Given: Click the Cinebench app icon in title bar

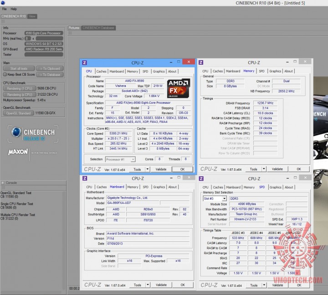Looking at the screenshot, I should 3,3.
